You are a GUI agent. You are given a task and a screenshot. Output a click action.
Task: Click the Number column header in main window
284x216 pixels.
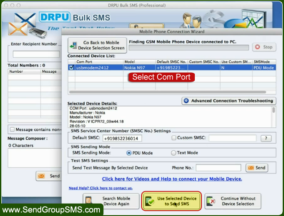click(24, 71)
